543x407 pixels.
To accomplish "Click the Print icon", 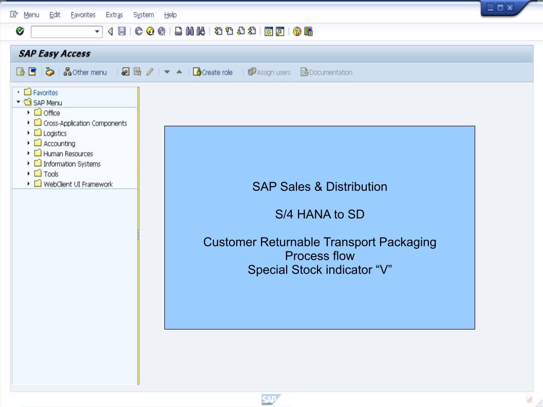I will click(x=178, y=31).
